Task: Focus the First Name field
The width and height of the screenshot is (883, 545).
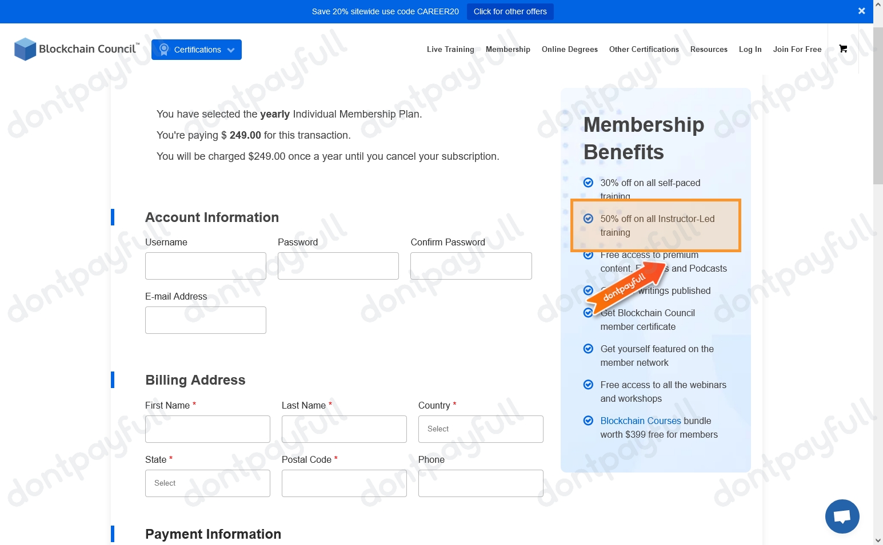Action: 207,429
